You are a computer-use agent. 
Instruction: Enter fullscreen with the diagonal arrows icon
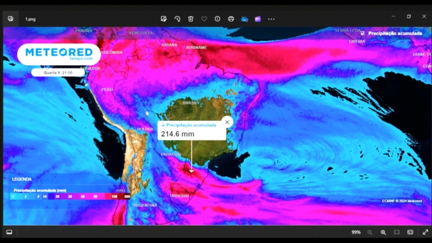pyautogui.click(x=426, y=232)
